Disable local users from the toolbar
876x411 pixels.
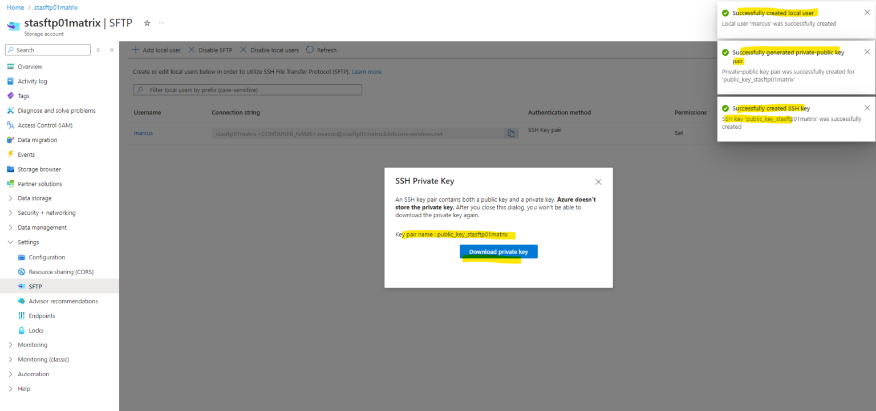click(x=269, y=50)
